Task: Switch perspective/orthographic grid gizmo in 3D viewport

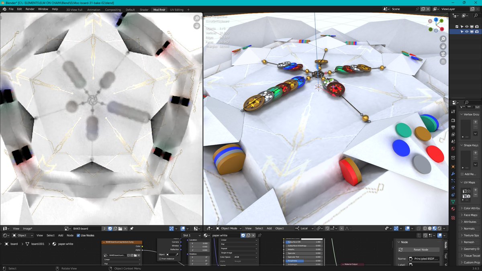Action: (443, 62)
